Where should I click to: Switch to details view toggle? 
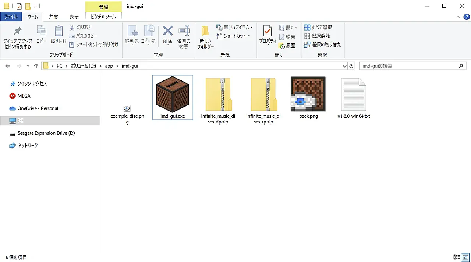pos(457,257)
